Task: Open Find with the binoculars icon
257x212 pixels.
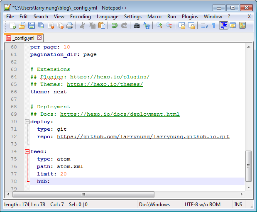Action: [x=137, y=26]
